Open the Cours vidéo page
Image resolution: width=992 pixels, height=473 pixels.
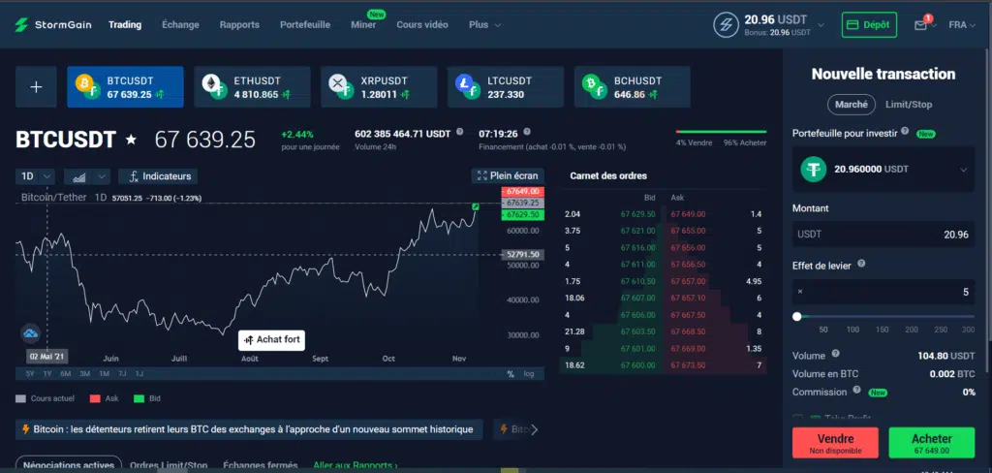422,24
